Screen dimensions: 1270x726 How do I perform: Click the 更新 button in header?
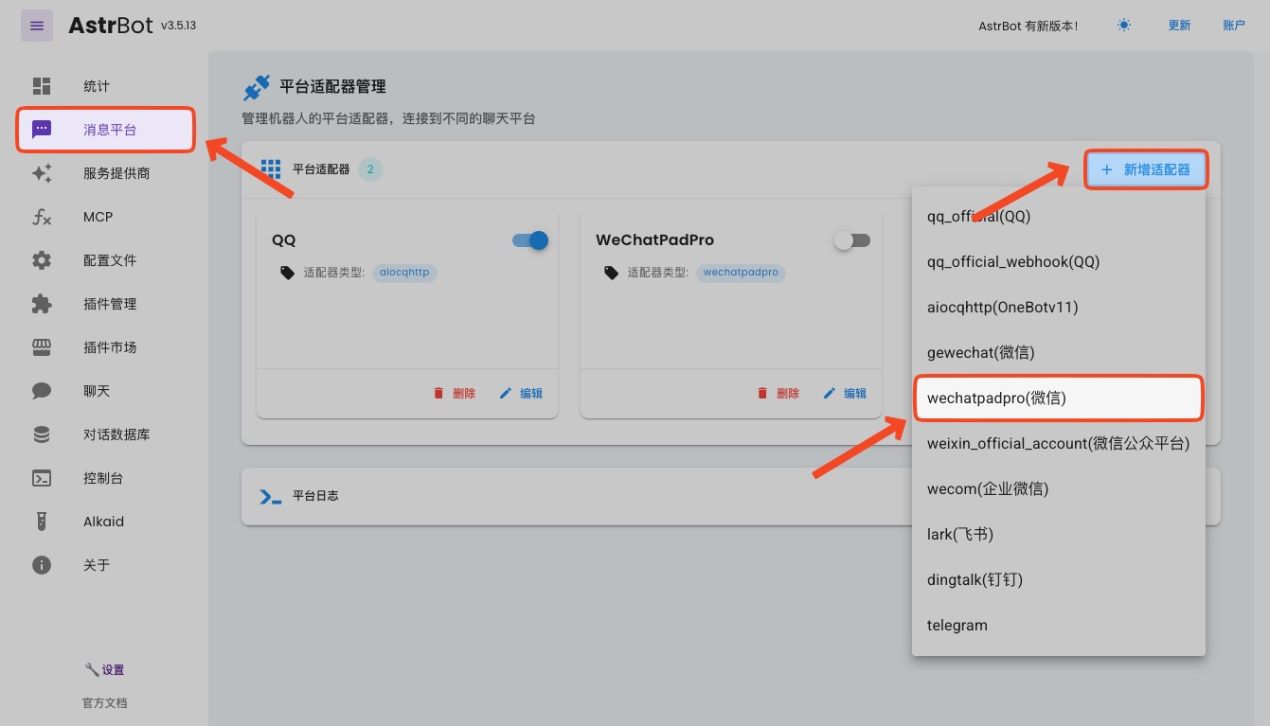[1179, 26]
